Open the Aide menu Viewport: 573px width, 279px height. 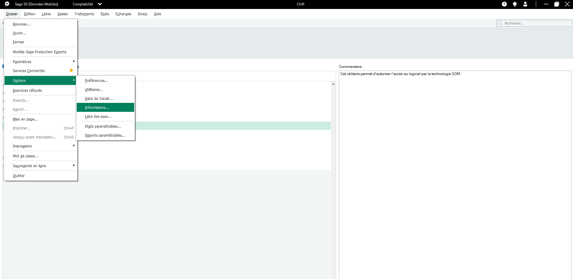158,14
